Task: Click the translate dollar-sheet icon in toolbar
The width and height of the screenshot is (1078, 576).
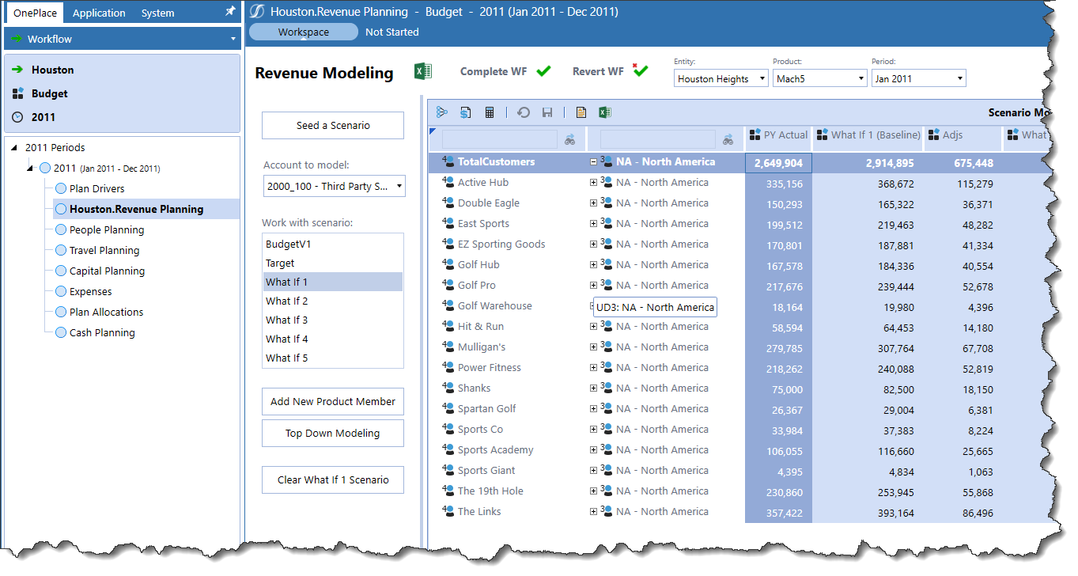Action: (466, 112)
